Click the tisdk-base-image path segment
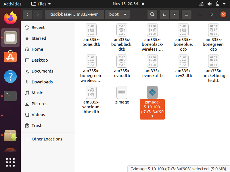Screen dimensions: 230x172 [x=75, y=14]
